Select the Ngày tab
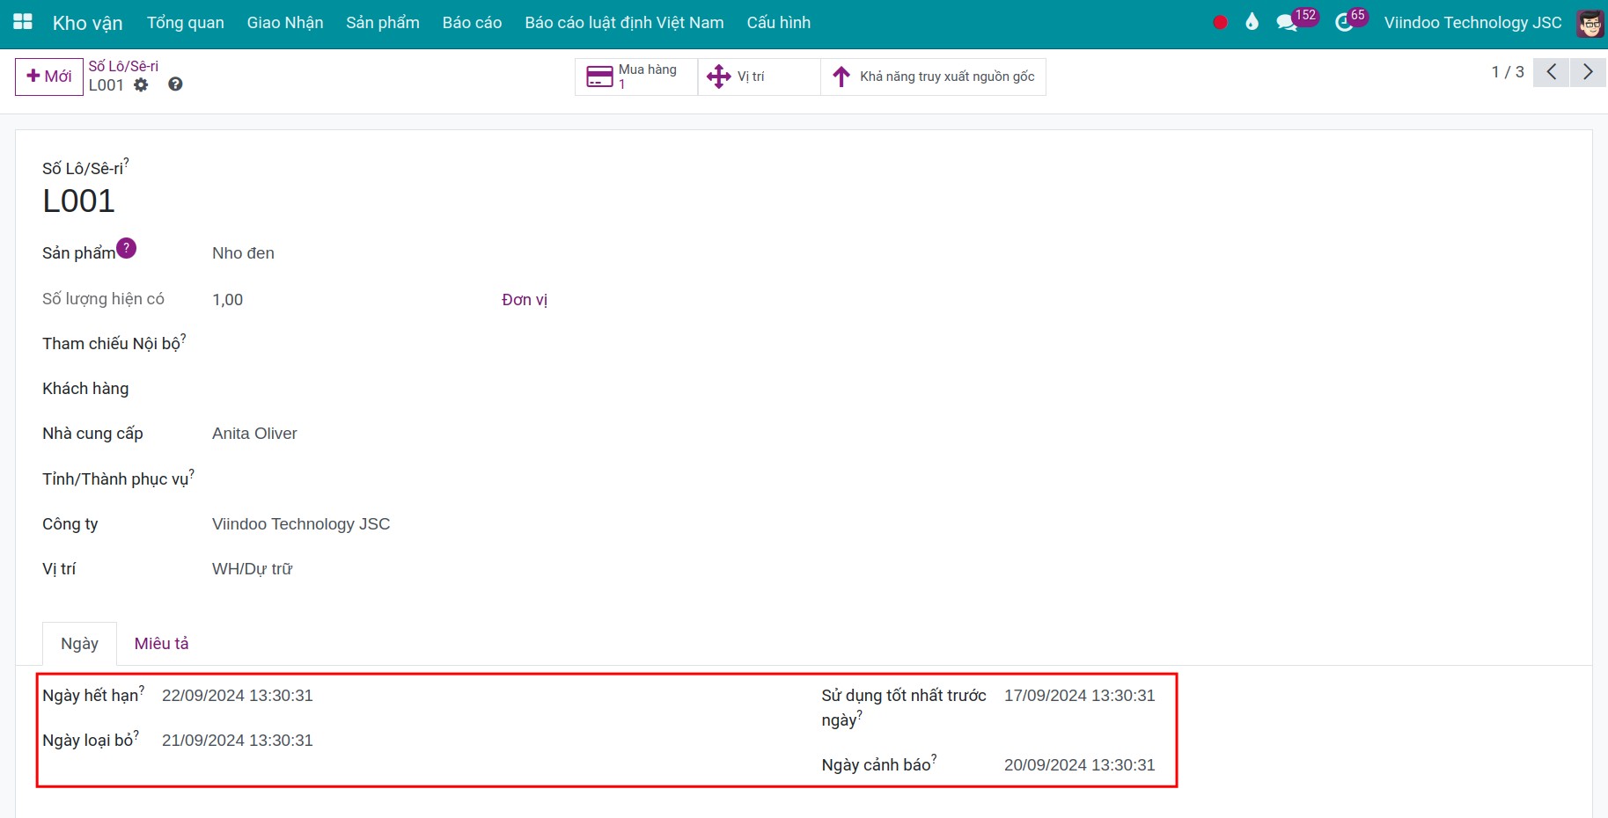1608x818 pixels. click(x=79, y=644)
